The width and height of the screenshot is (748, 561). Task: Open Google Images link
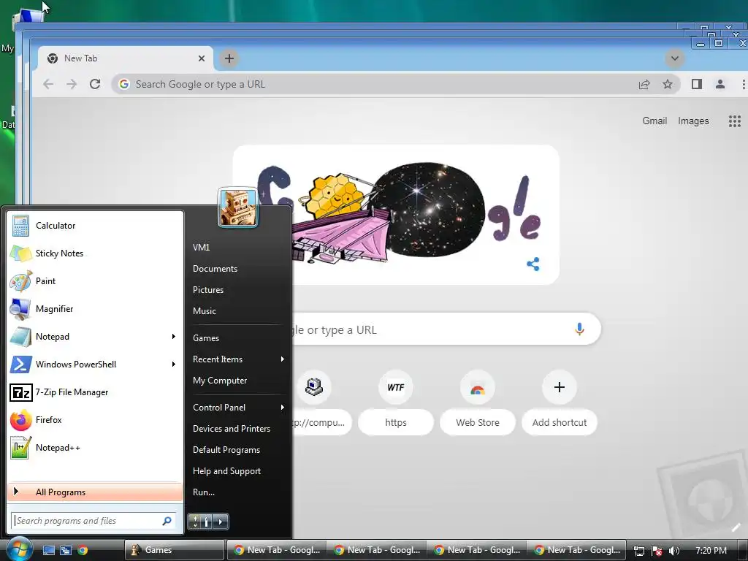693,121
